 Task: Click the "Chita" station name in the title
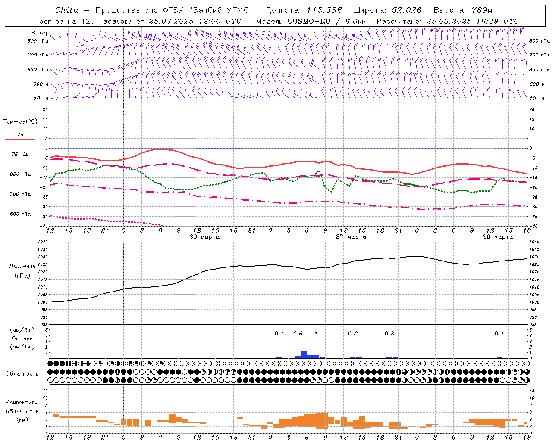coord(67,10)
